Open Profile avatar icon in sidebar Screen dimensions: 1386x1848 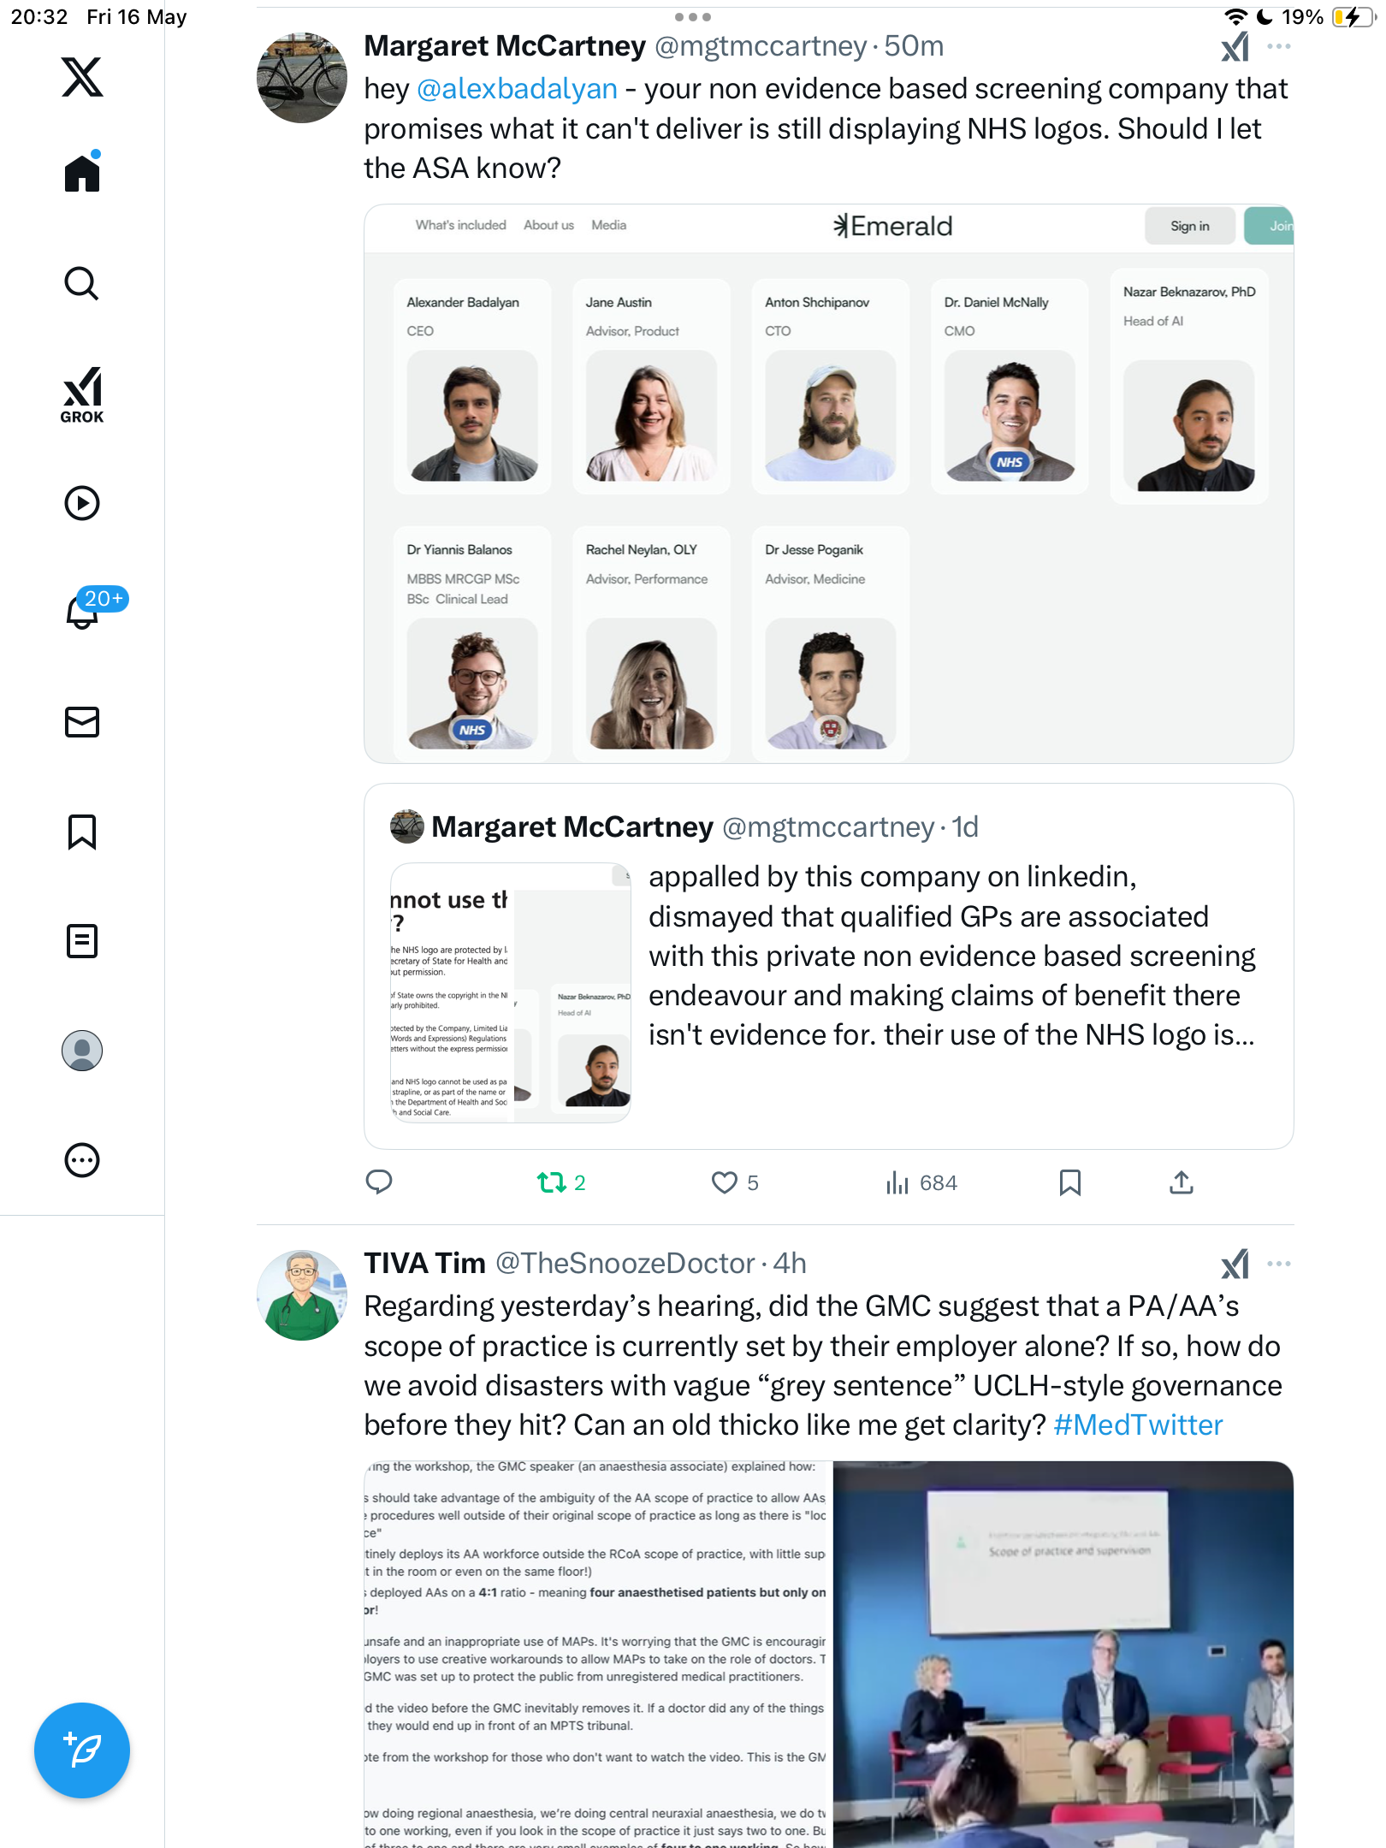click(82, 1051)
